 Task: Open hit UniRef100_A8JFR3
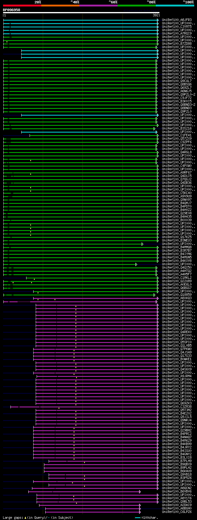177,20
